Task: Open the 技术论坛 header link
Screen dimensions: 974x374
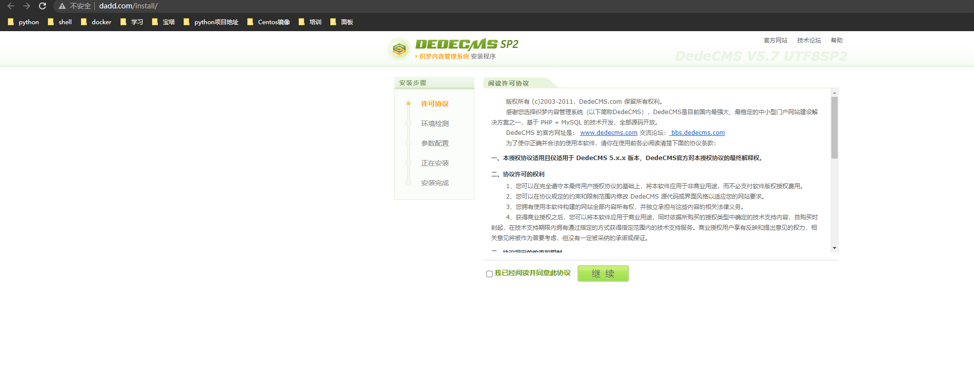Action: 809,41
